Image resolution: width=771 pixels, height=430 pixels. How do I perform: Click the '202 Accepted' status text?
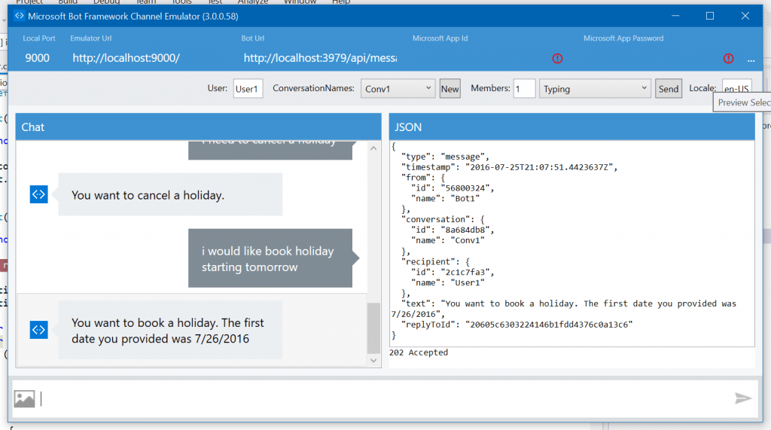point(419,352)
